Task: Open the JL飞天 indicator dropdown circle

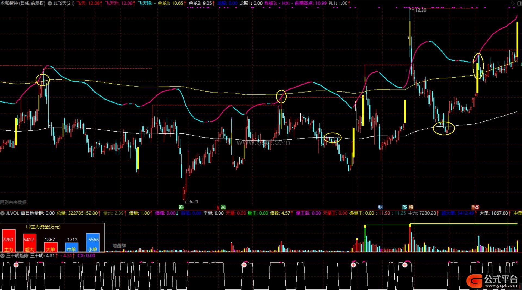Action: coord(50,3)
